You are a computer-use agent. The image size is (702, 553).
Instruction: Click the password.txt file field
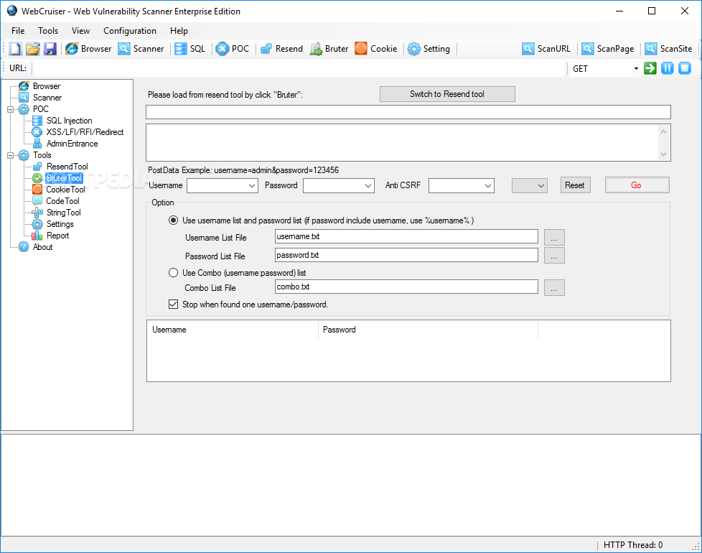pyautogui.click(x=406, y=255)
